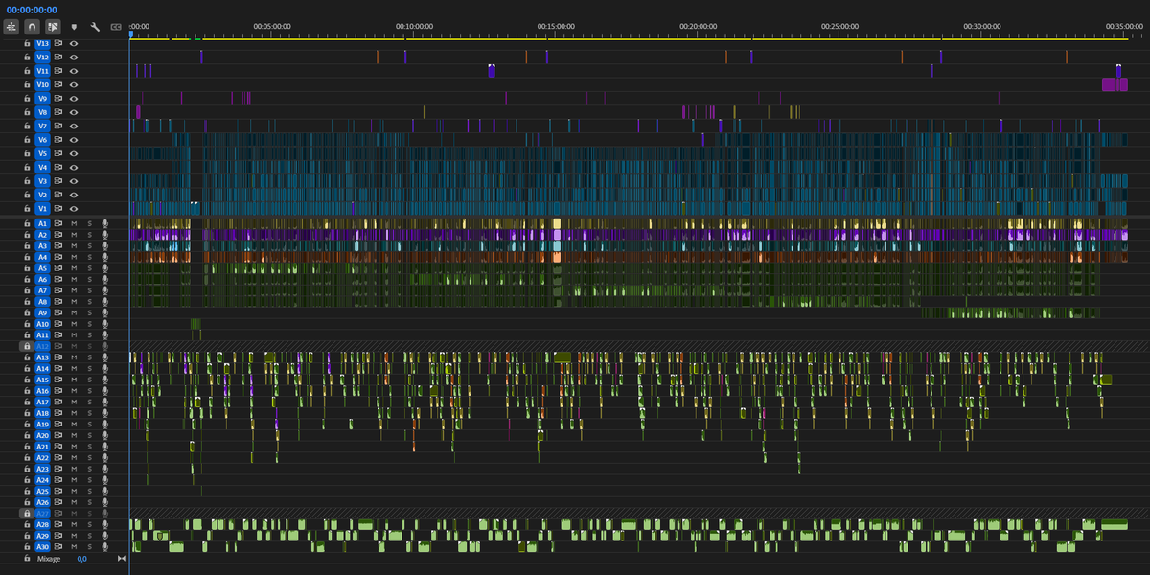
Task: Toggle visibility of track V6
Action: tap(73, 140)
